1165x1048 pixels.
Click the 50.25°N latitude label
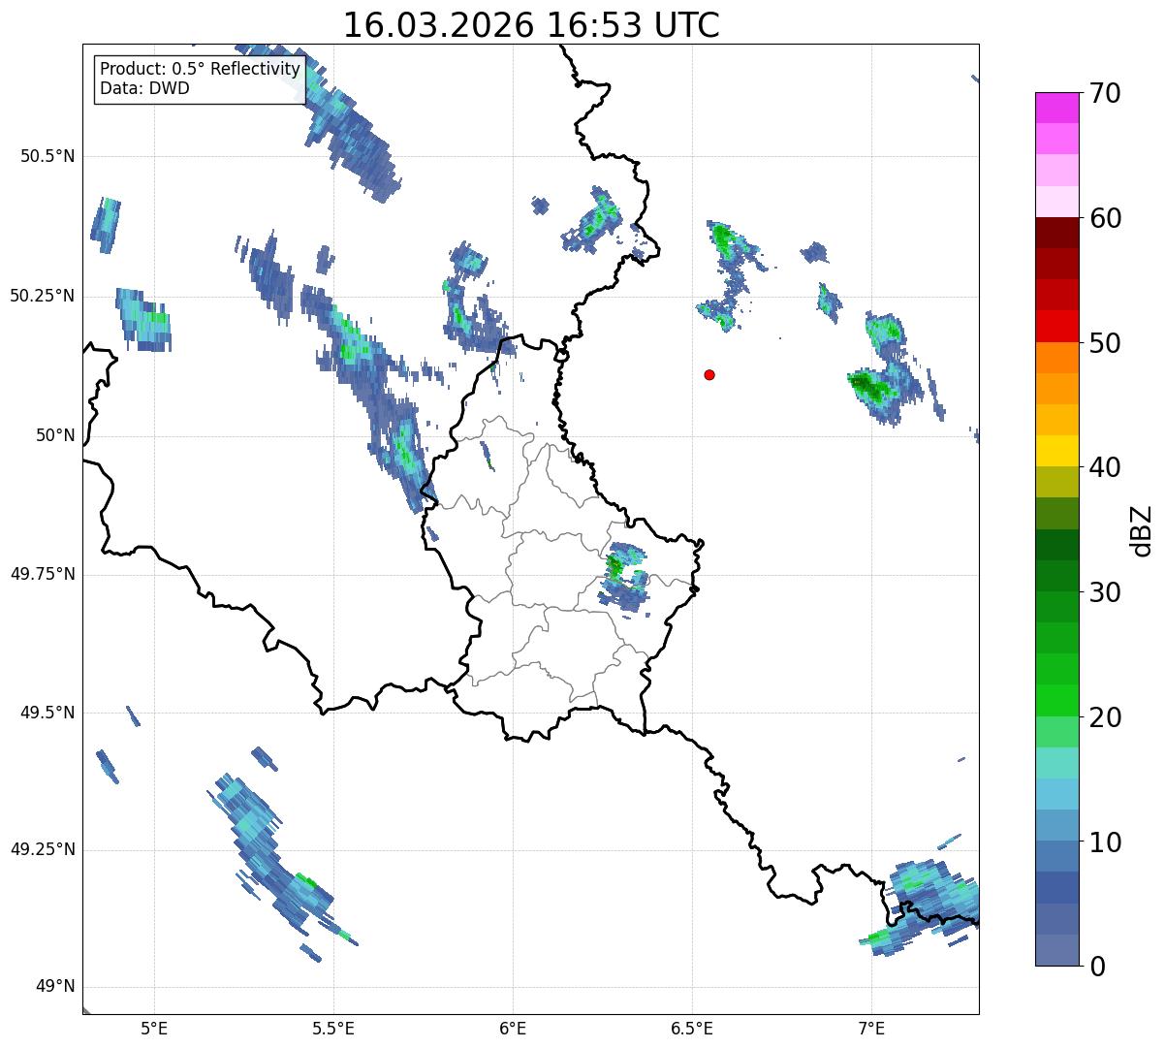coord(43,296)
